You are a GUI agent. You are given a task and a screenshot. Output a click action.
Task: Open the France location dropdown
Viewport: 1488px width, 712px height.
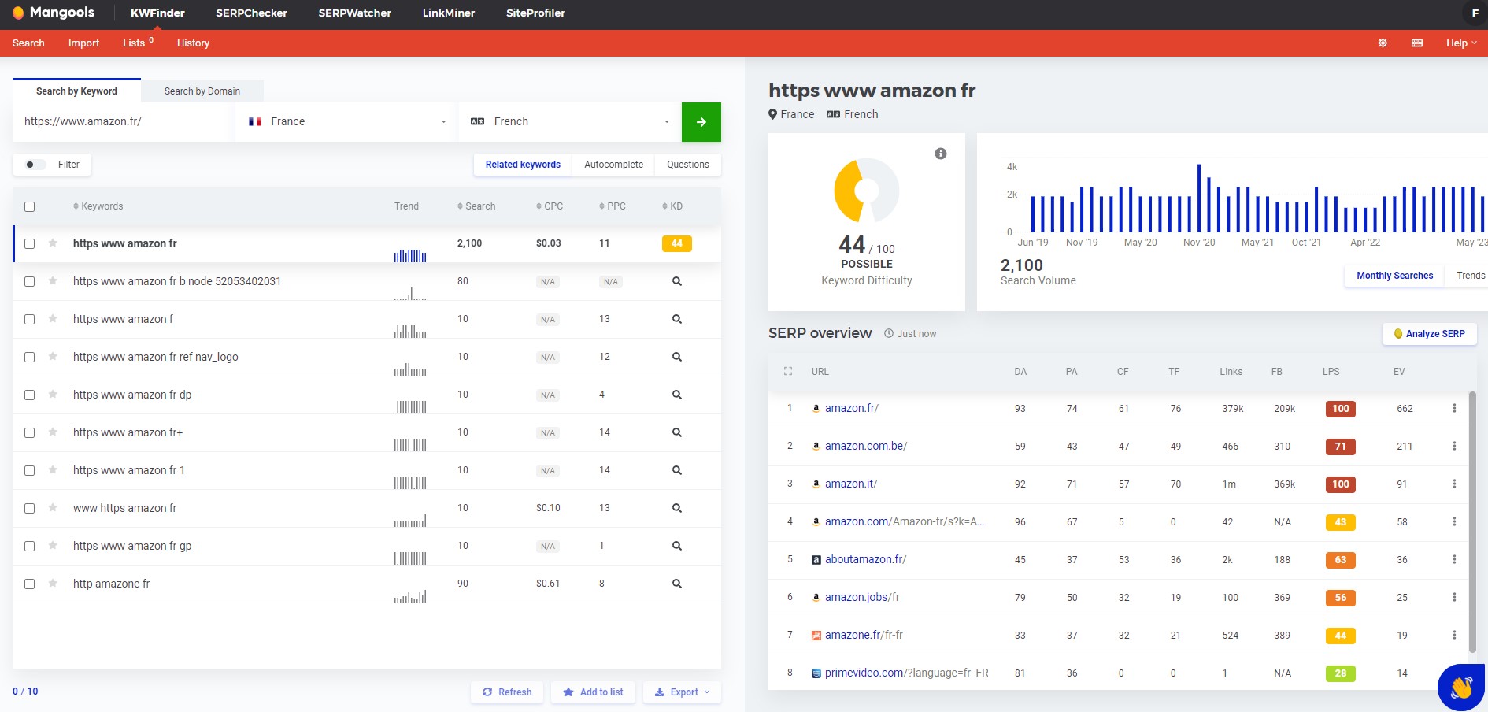point(346,122)
